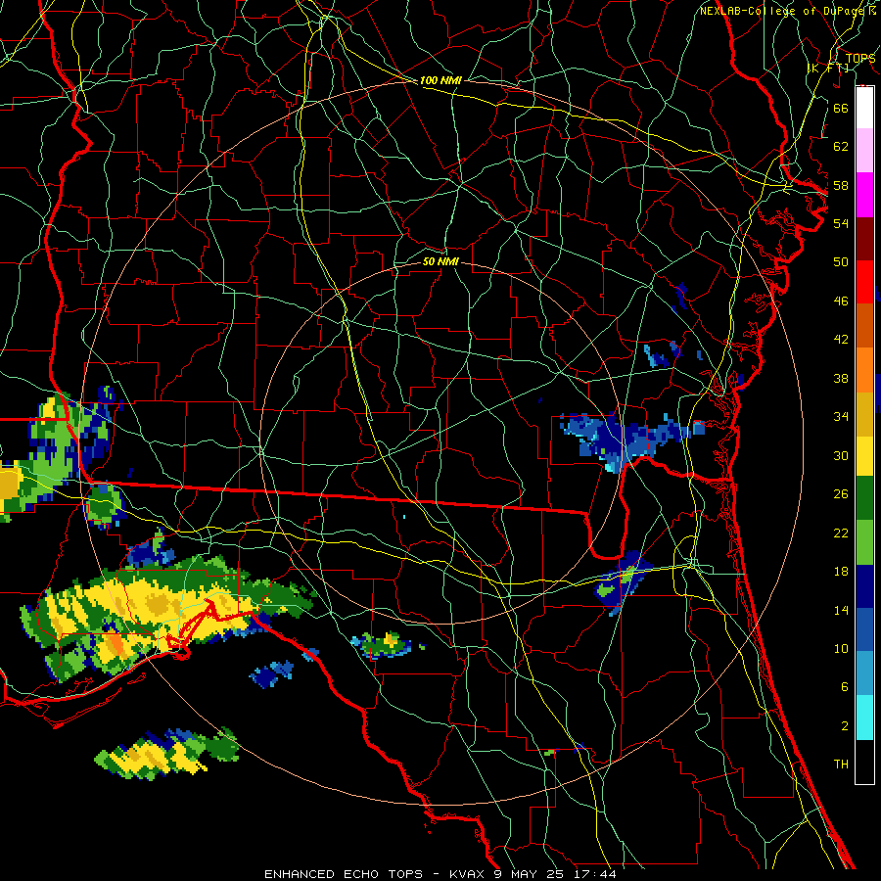Click the "2" legend value
This screenshot has width=881, height=881.
pyautogui.click(x=844, y=726)
